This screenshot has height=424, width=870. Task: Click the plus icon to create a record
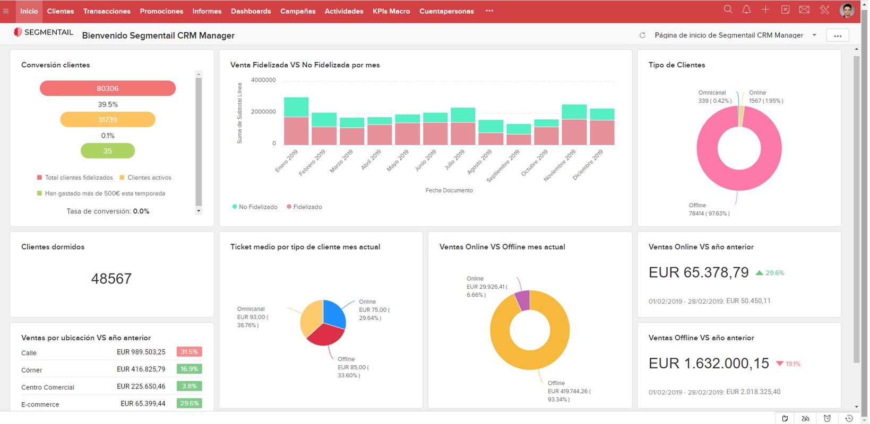point(765,10)
